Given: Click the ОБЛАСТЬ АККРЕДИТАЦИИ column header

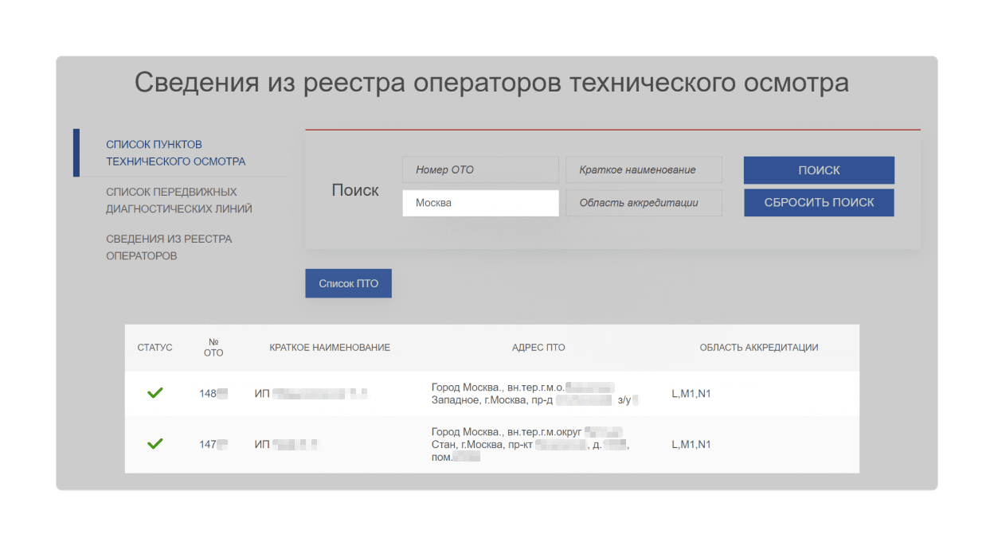Looking at the screenshot, I should [x=759, y=348].
